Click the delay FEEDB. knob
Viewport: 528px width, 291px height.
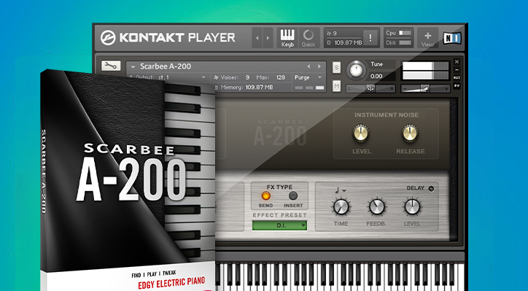(x=377, y=207)
